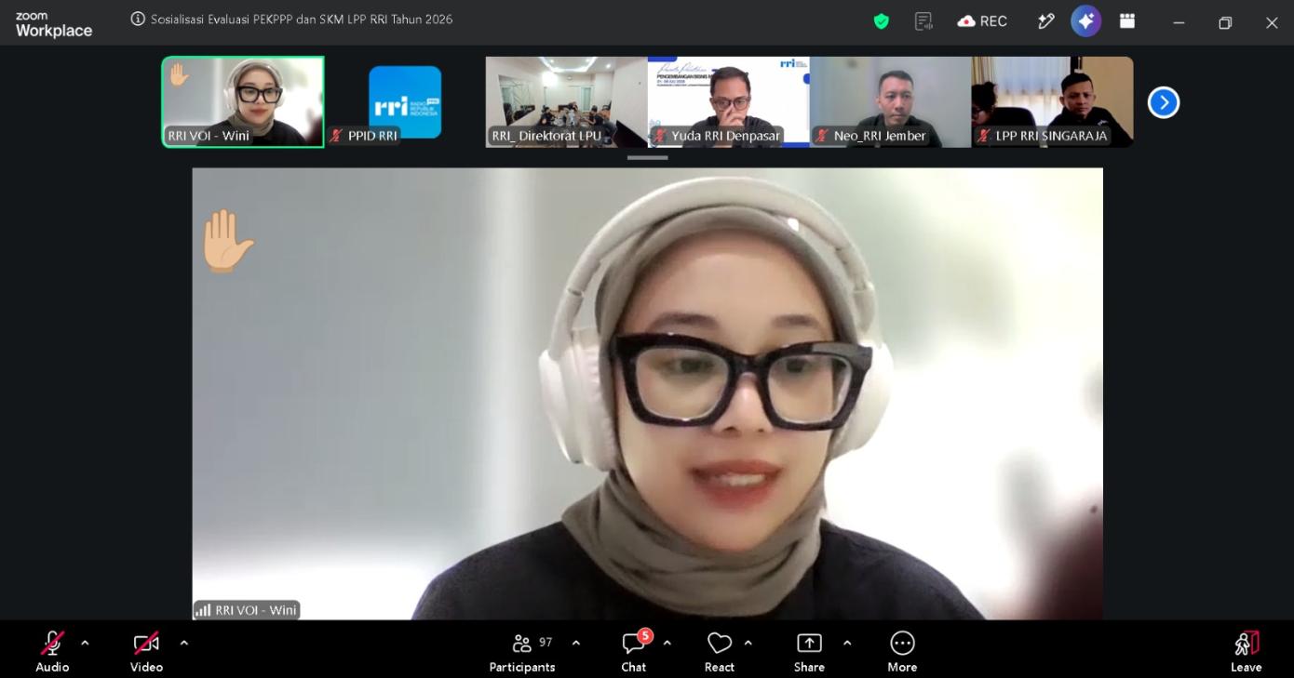Start camera with the Video button
This screenshot has height=678, width=1294.
point(146,651)
